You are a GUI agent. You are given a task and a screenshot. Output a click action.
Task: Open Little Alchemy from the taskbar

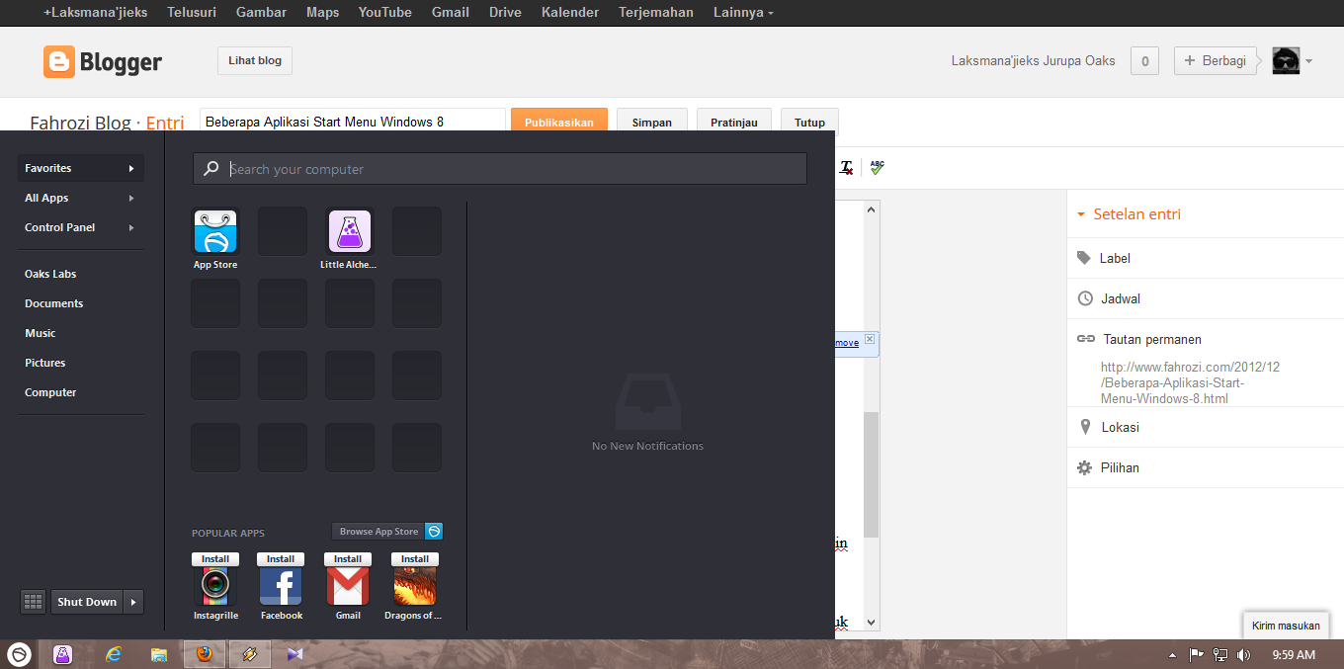(62, 654)
